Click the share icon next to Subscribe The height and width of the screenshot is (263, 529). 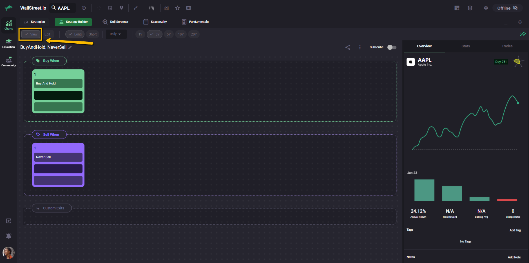tap(348, 47)
